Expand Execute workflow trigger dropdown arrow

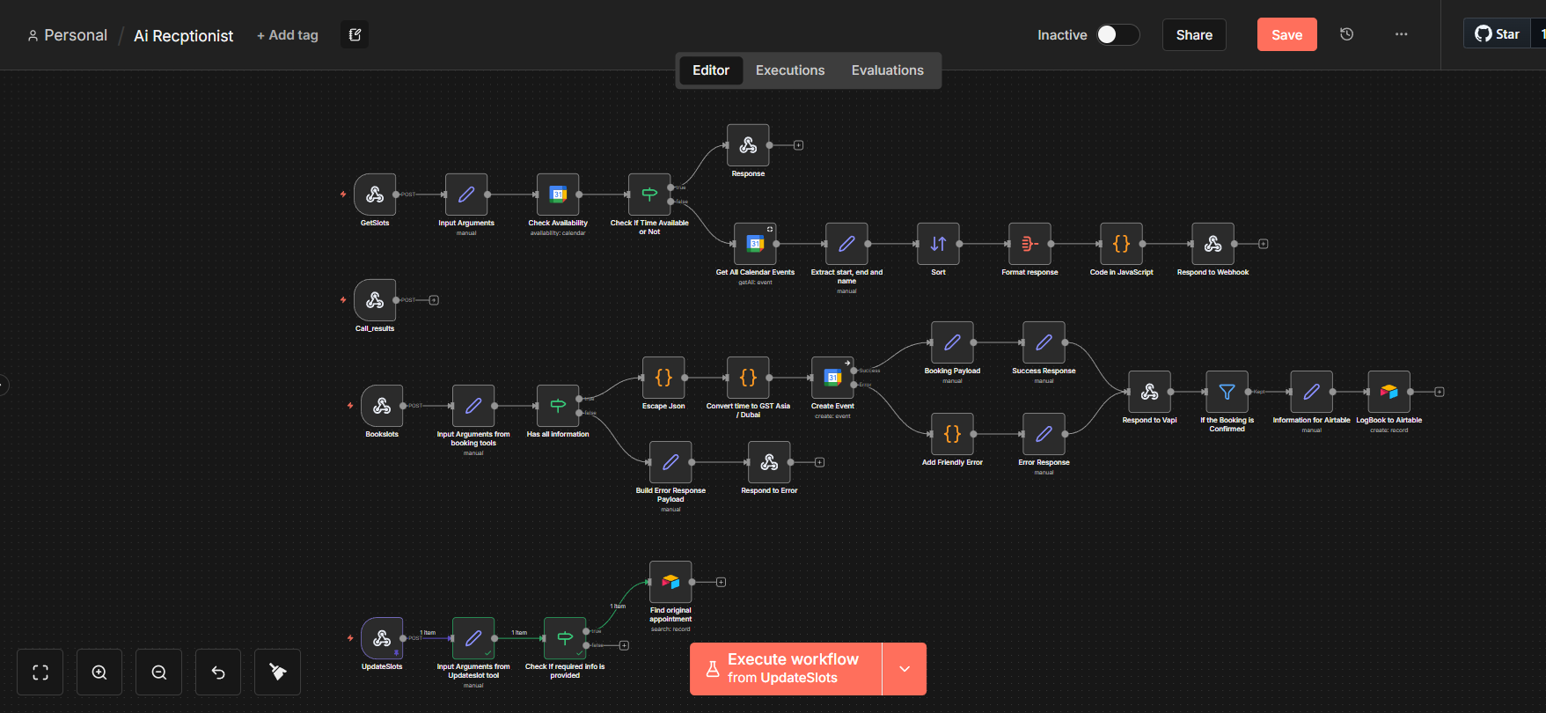905,669
